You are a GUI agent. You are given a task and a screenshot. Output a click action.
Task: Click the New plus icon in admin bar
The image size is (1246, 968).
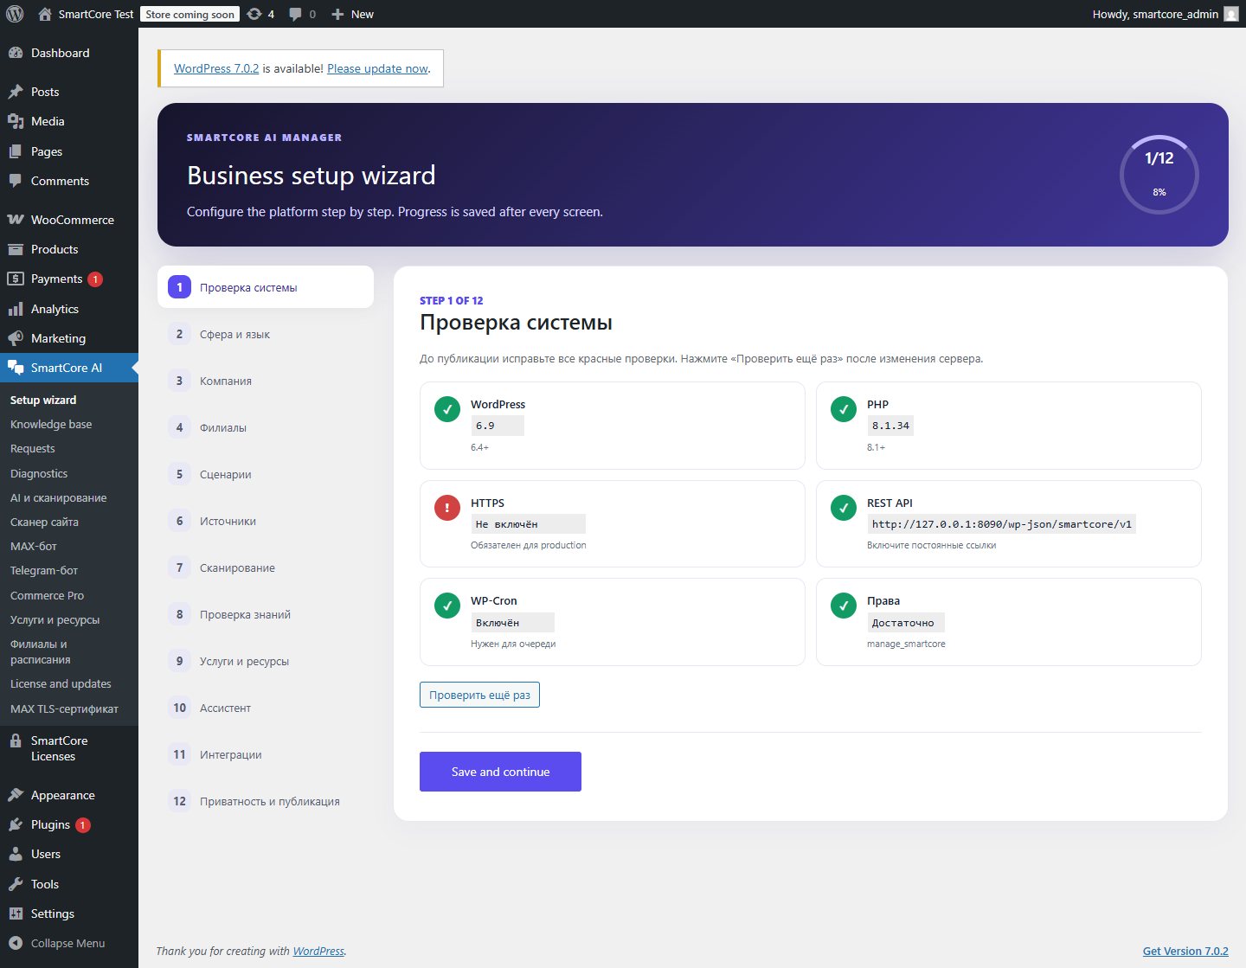coord(337,14)
